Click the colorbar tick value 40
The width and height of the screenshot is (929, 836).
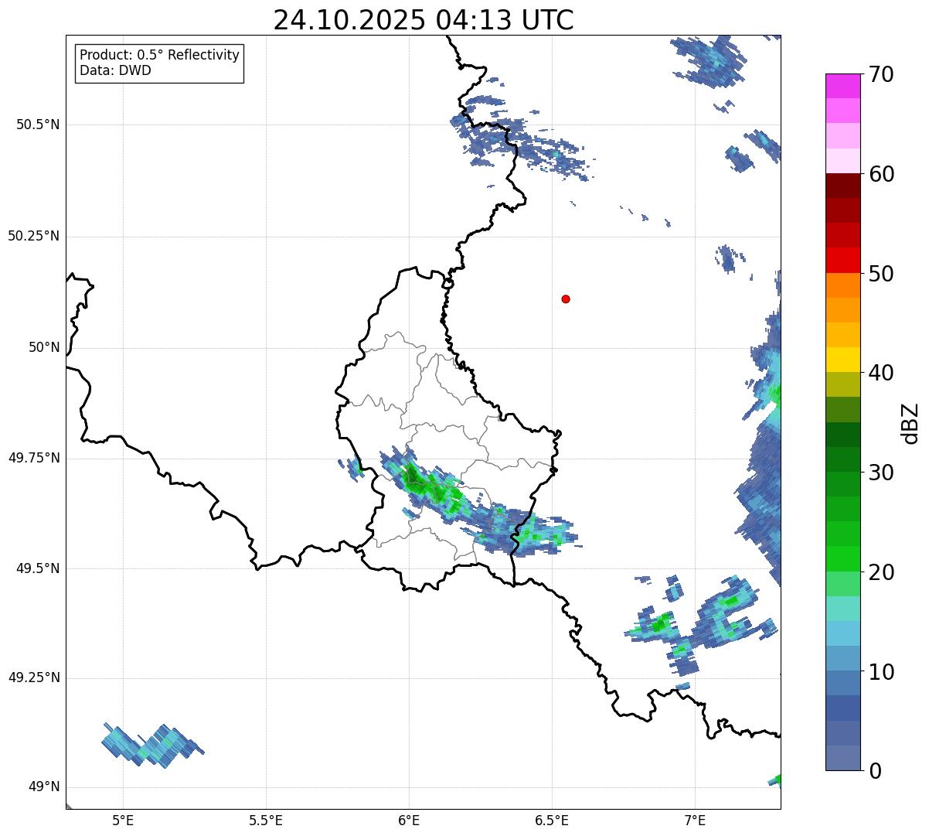tap(881, 373)
